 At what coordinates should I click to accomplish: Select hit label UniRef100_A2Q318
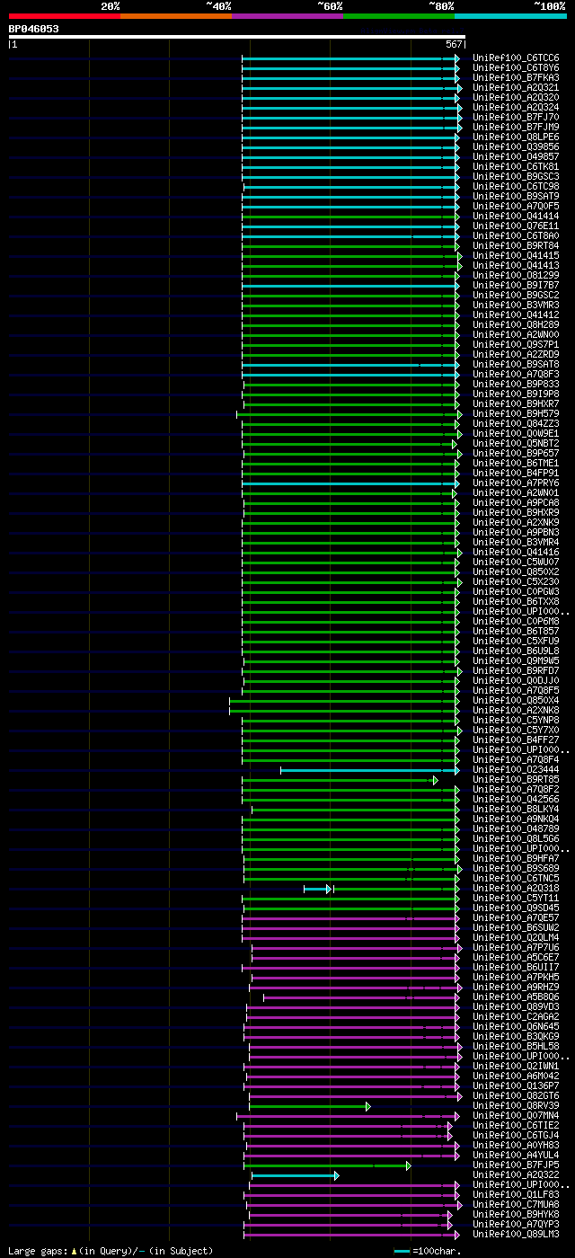[x=516, y=889]
